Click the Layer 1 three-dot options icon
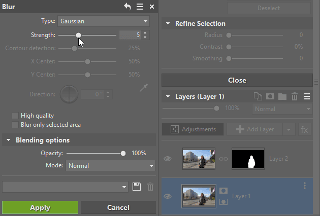The image size is (320, 216). coord(305,186)
